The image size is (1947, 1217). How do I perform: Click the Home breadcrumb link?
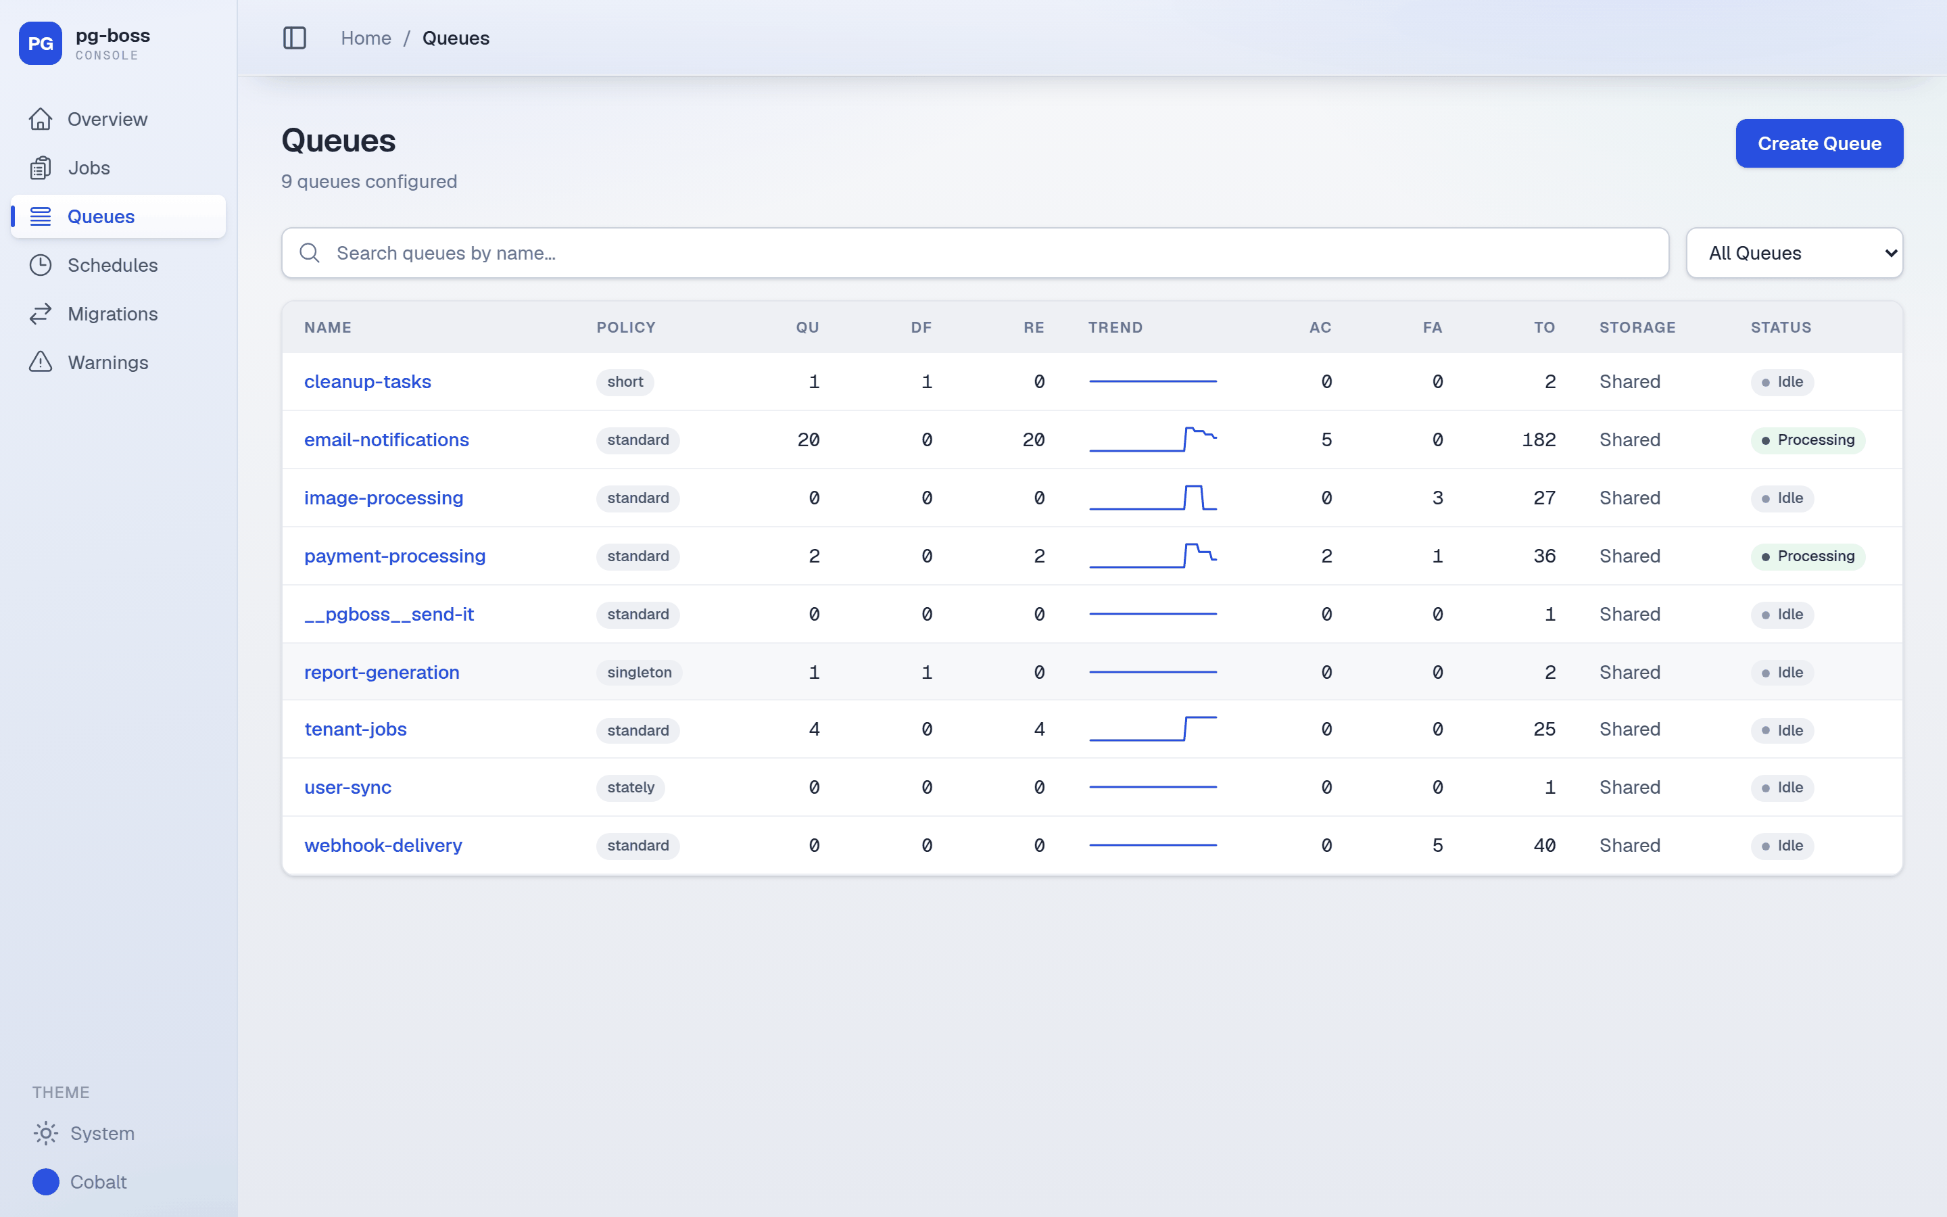366,38
